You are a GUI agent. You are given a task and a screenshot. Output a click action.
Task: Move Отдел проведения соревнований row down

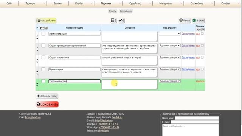(37, 50)
